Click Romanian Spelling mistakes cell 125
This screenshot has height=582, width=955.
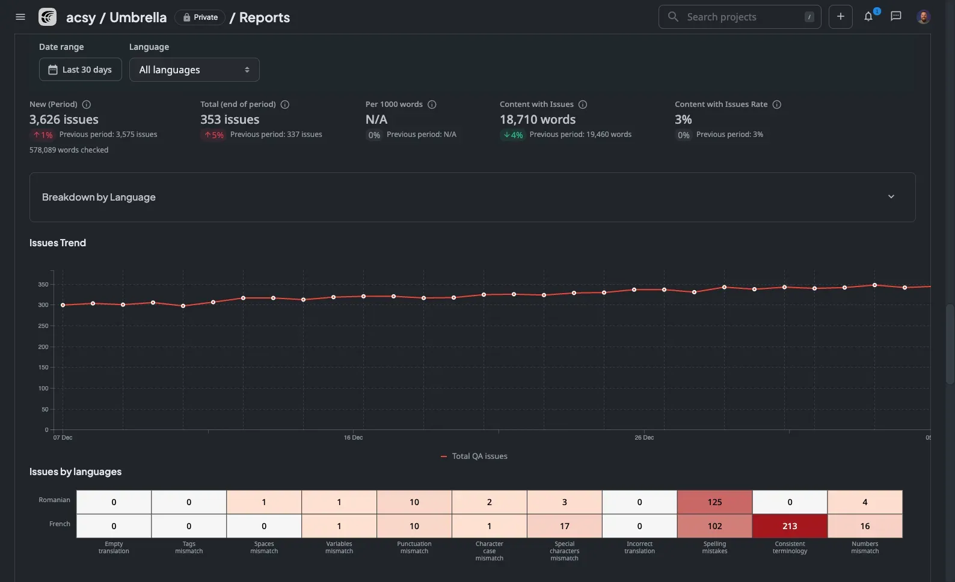click(x=714, y=502)
